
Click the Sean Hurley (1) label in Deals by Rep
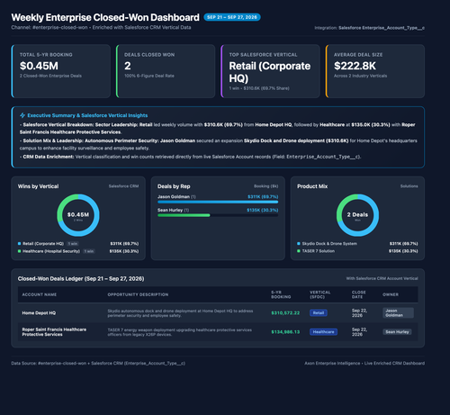coord(173,210)
